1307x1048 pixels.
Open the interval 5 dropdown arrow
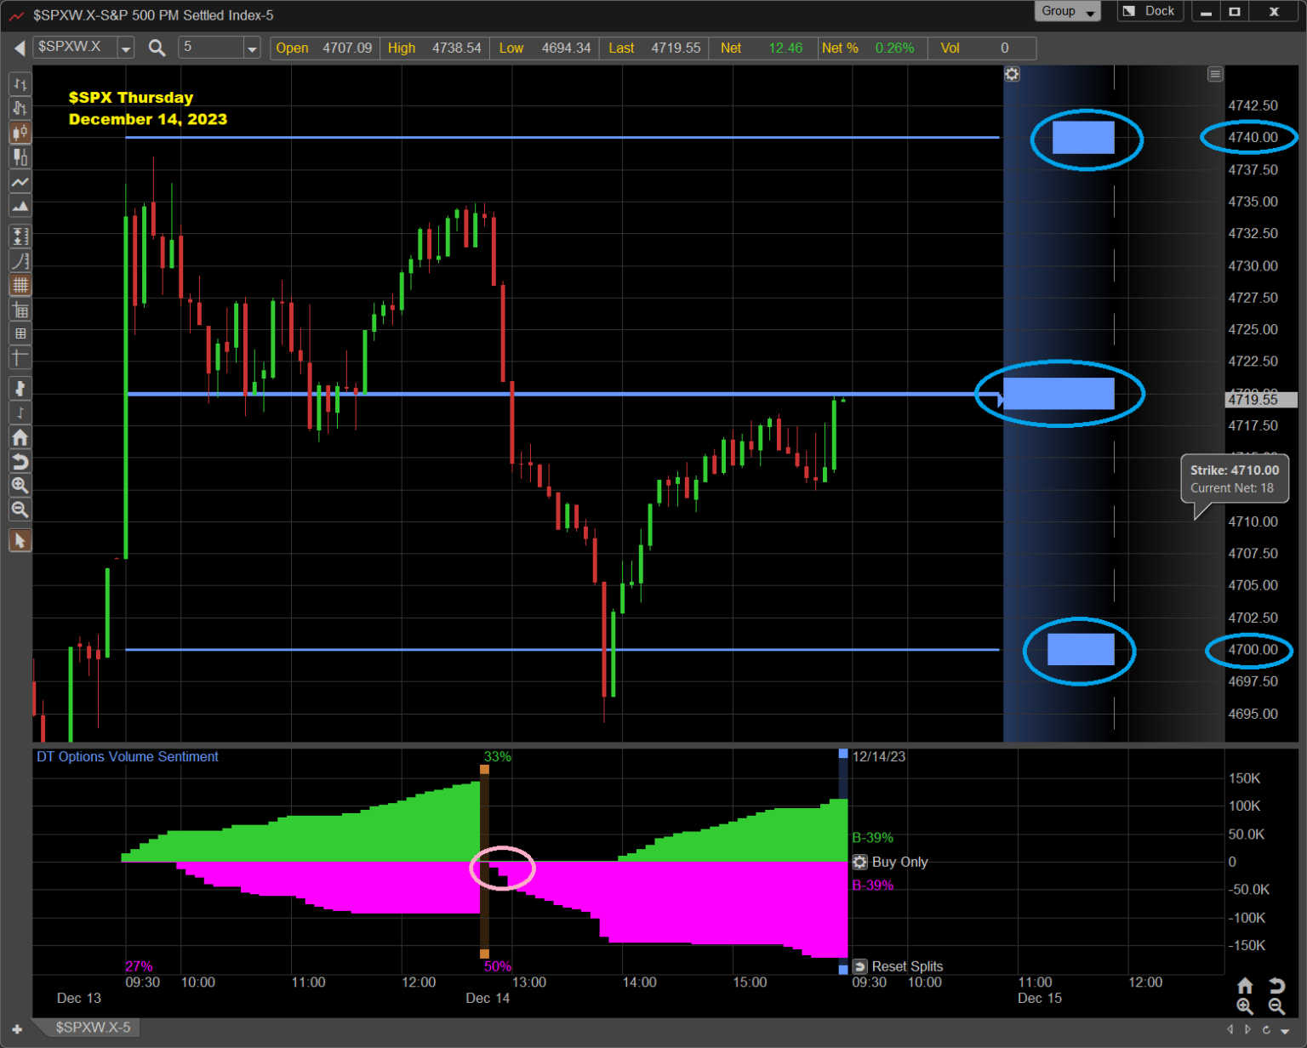[x=251, y=48]
